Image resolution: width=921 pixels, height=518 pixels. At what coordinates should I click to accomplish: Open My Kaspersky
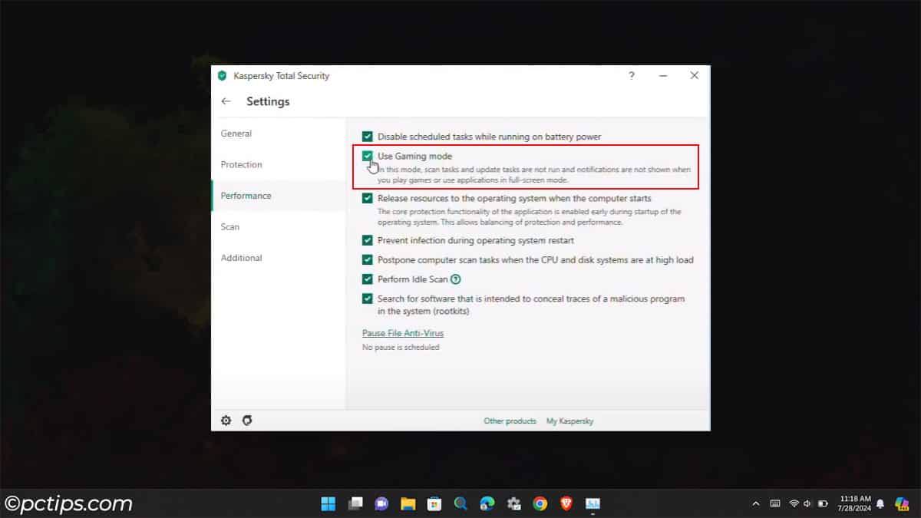tap(569, 421)
